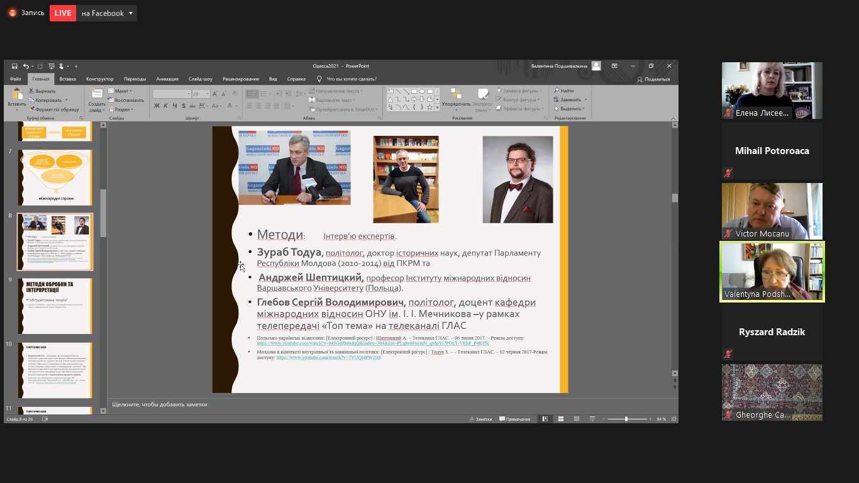Click the Save icon in quick access toolbar
The width and height of the screenshot is (859, 483).
pyautogui.click(x=14, y=66)
